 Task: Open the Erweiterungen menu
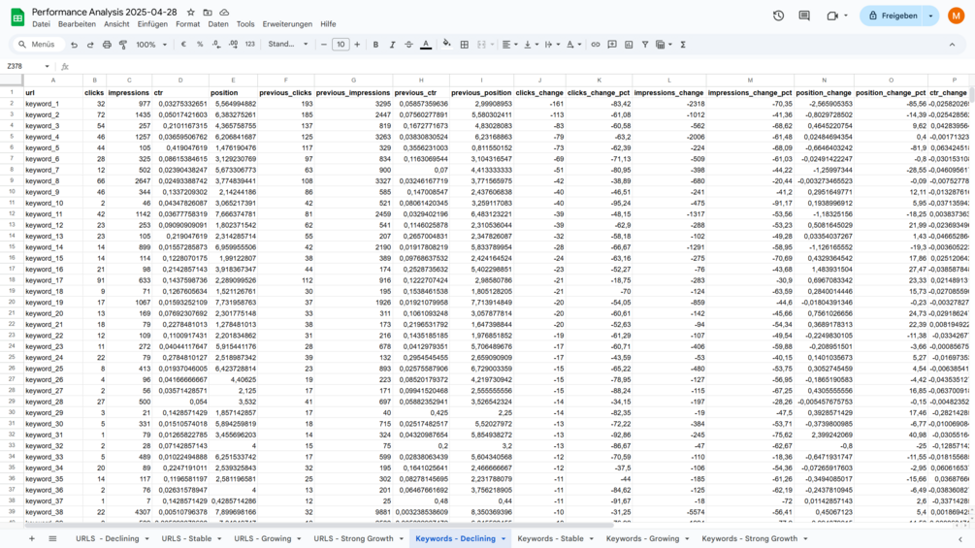tap(287, 24)
